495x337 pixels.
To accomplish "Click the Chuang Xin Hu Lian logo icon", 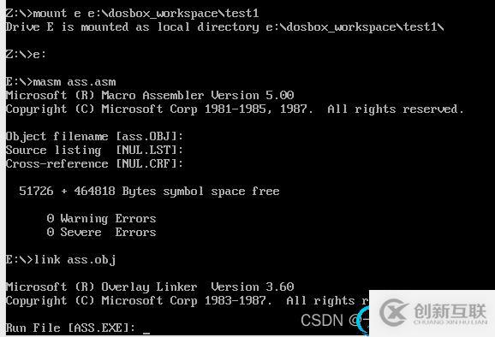I will (393, 313).
